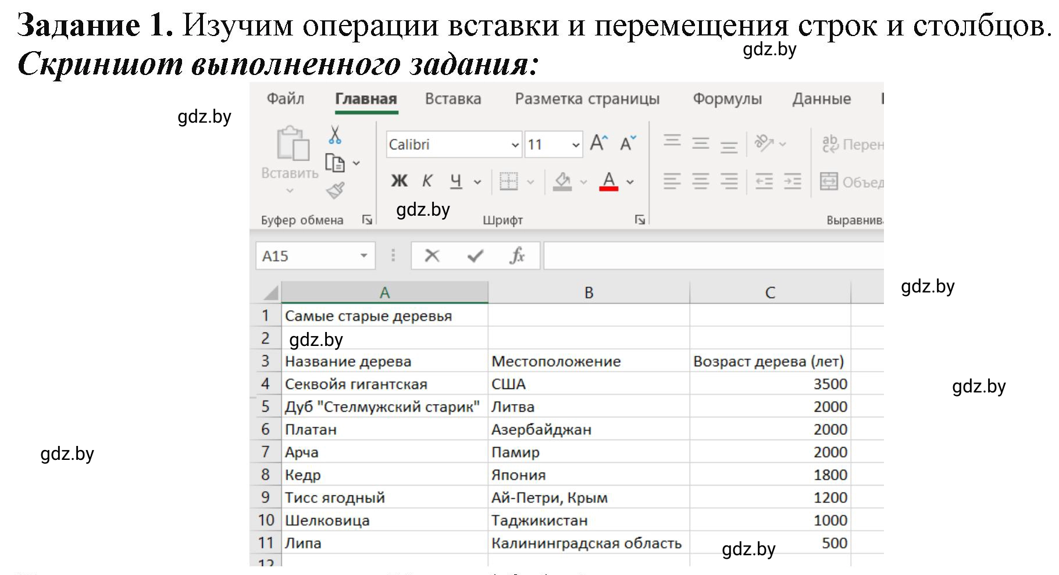Align text to top icon
Screen dimensions: 1059x575
pyautogui.click(x=672, y=141)
